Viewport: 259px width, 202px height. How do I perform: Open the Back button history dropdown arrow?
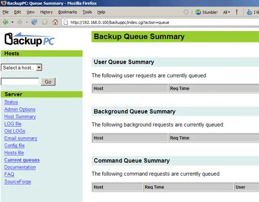click(x=12, y=22)
